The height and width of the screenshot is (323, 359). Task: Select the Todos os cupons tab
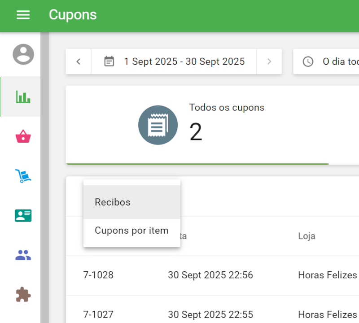pyautogui.click(x=197, y=125)
